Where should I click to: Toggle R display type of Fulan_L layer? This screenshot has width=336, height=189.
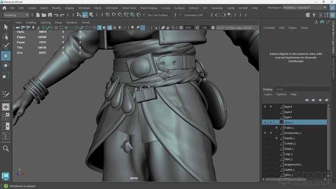pyautogui.click(x=276, y=128)
